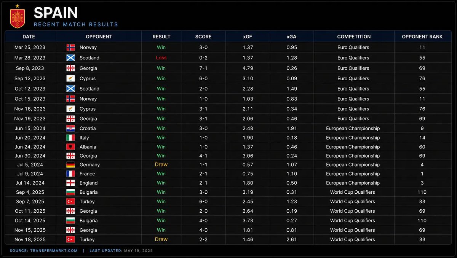Sort by the RESULT column header
The height and width of the screenshot is (258, 457).
click(161, 37)
